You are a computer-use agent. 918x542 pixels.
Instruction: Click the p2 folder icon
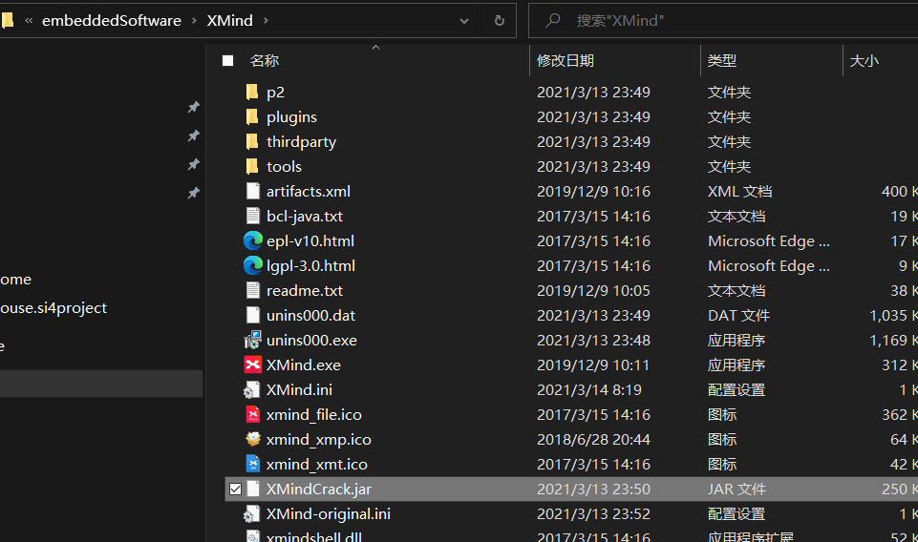252,92
